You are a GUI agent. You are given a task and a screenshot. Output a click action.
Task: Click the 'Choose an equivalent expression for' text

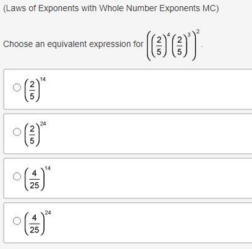pyautogui.click(x=73, y=44)
